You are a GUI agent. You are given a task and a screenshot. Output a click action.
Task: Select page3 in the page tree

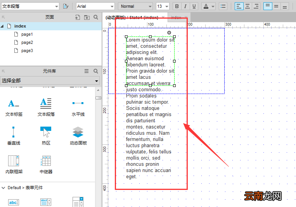tap(27, 50)
